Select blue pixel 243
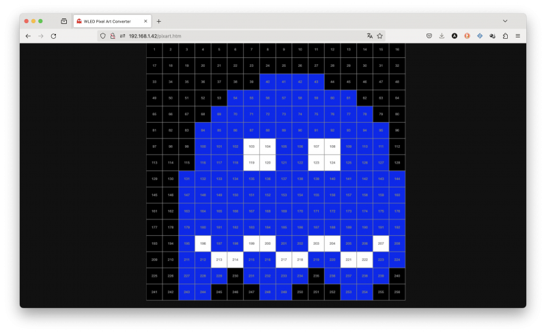Viewport: 546px width, 334px height. (x=186, y=292)
